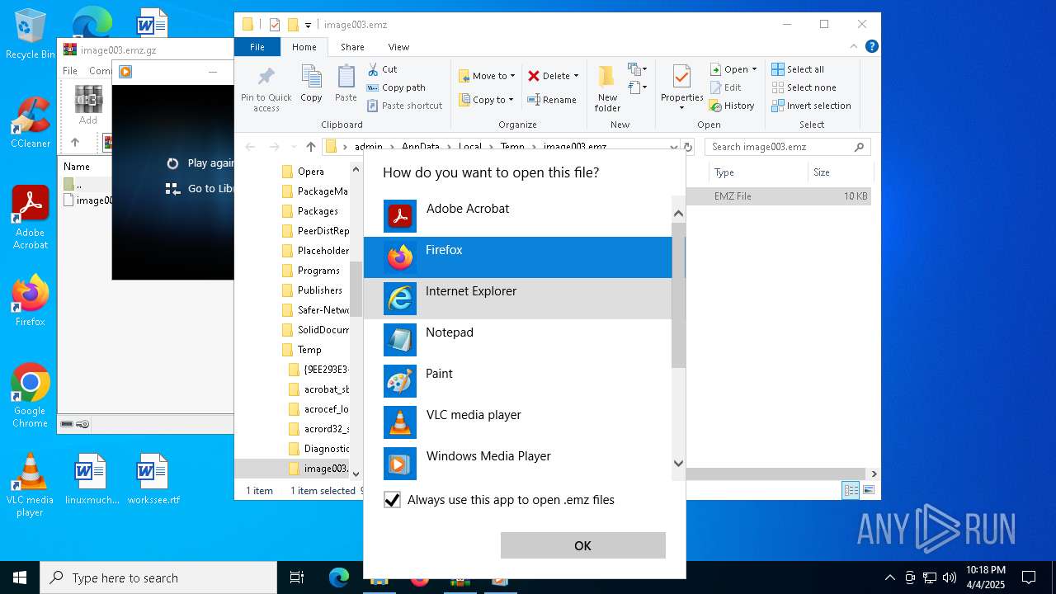Switch to details view button

851,491
